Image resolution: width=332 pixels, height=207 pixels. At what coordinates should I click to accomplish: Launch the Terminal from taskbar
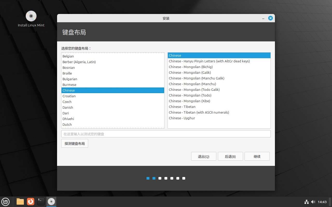[41, 202]
